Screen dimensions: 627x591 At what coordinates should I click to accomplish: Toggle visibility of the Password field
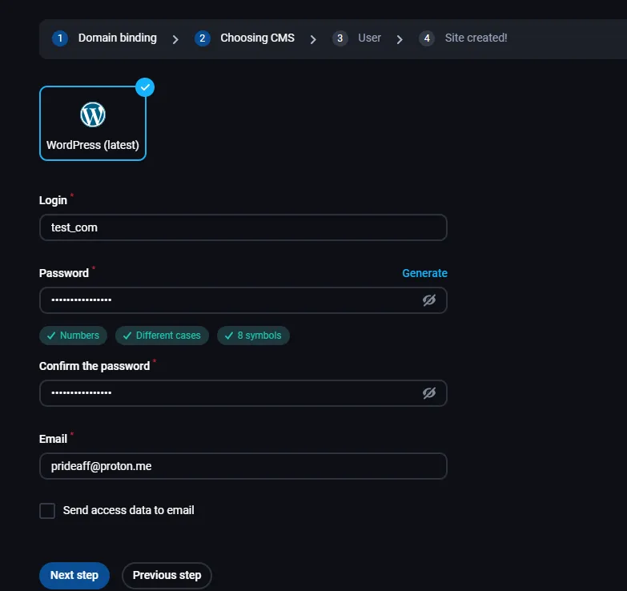[429, 300]
